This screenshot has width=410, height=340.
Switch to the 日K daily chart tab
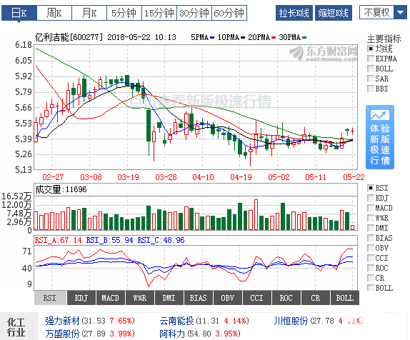pos(19,13)
